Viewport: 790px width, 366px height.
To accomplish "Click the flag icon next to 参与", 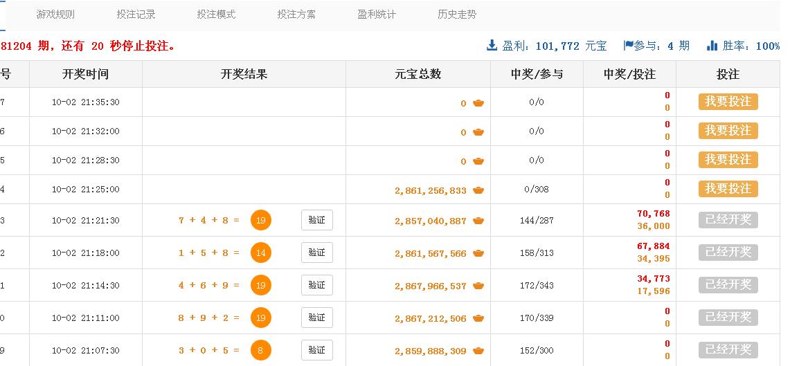I will point(628,46).
